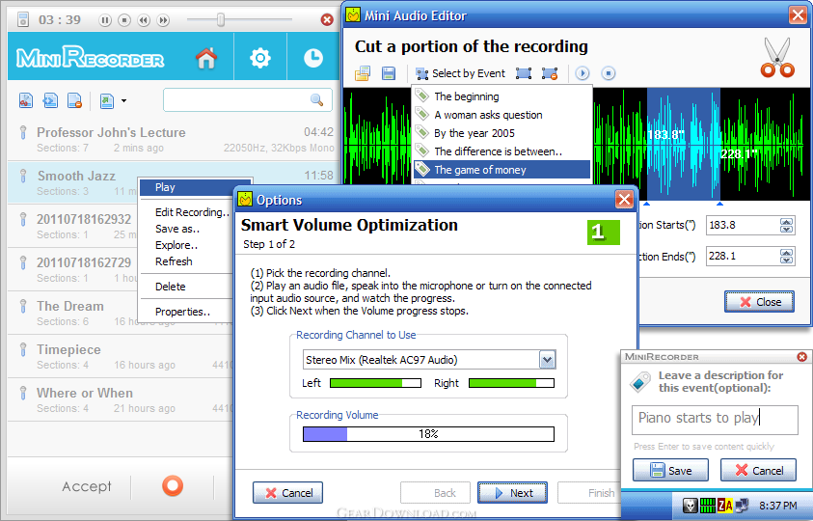The width and height of the screenshot is (813, 521).
Task: Click the playback position slider thumb
Action: [221, 20]
